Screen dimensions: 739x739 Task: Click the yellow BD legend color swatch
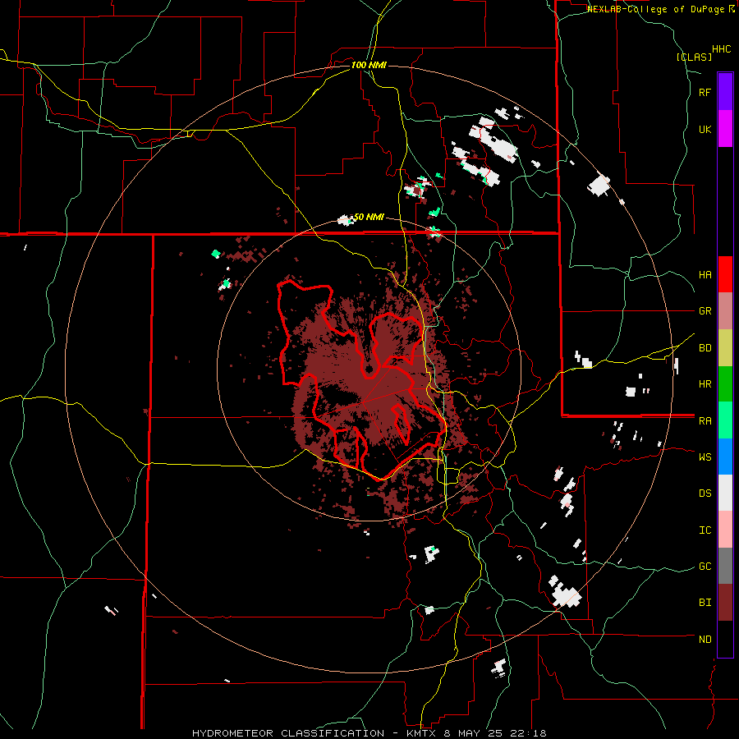[x=725, y=347]
